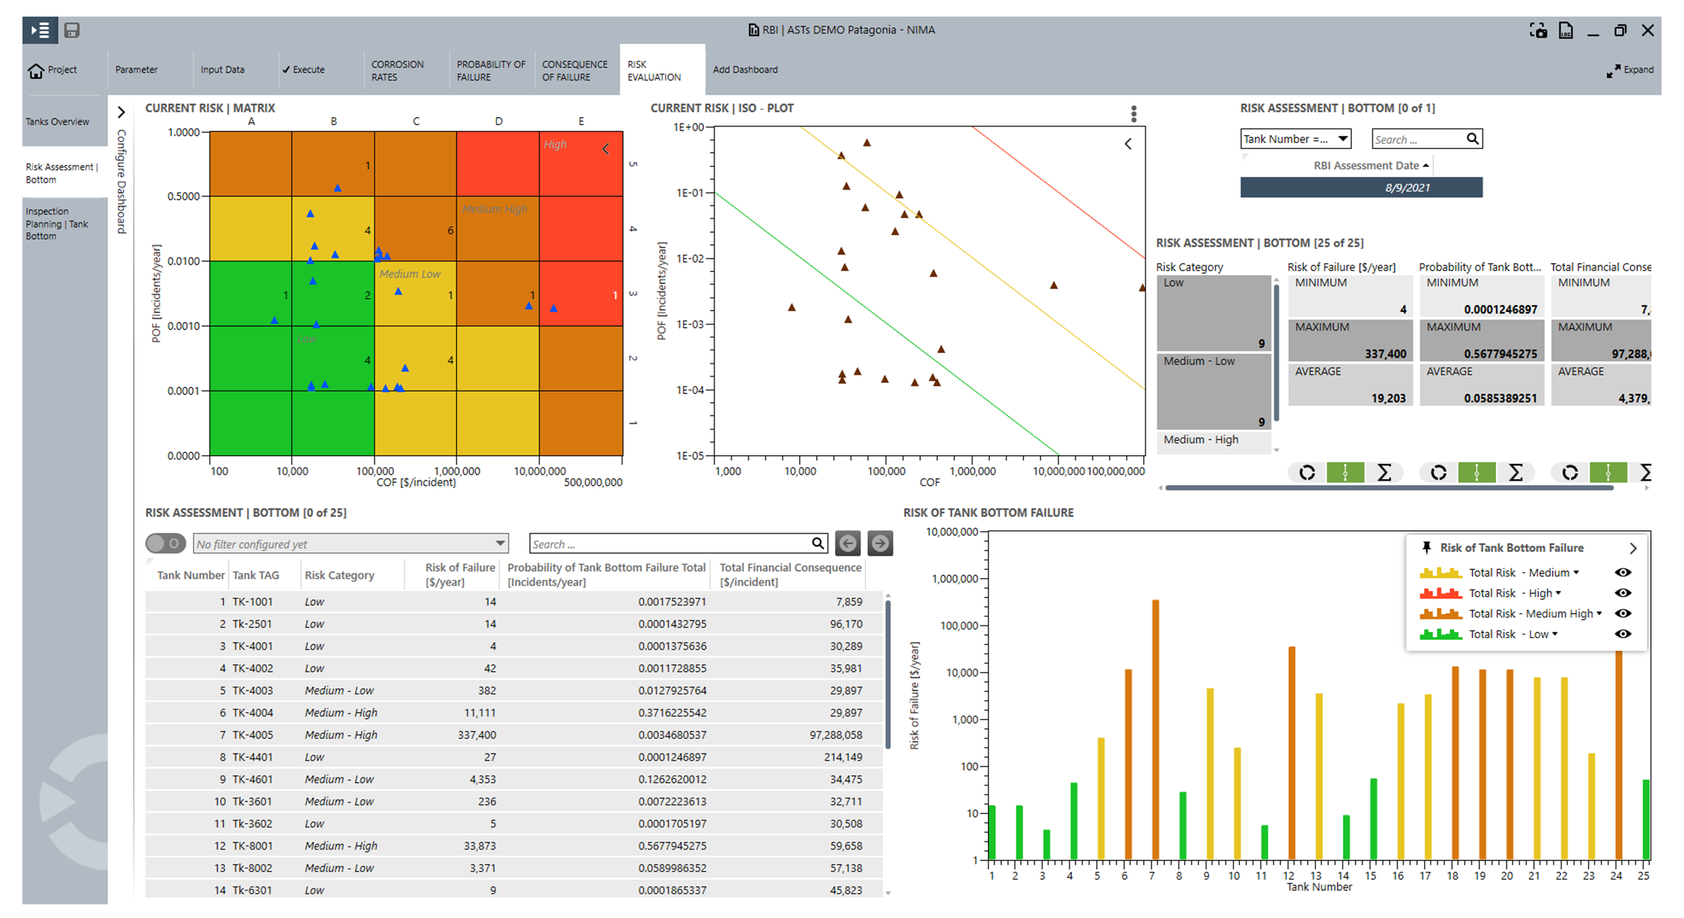This screenshot has width=1684, height=918.
Task: Click the menu list icon at top left
Action: [40, 30]
